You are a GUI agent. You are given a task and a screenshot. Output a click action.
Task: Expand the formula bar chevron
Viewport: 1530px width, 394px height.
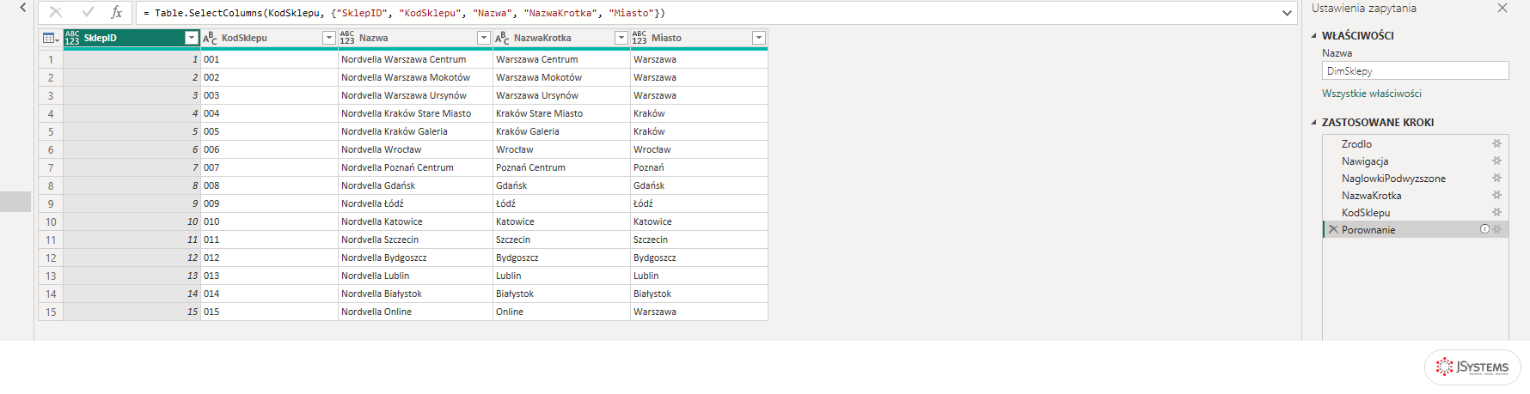1287,13
